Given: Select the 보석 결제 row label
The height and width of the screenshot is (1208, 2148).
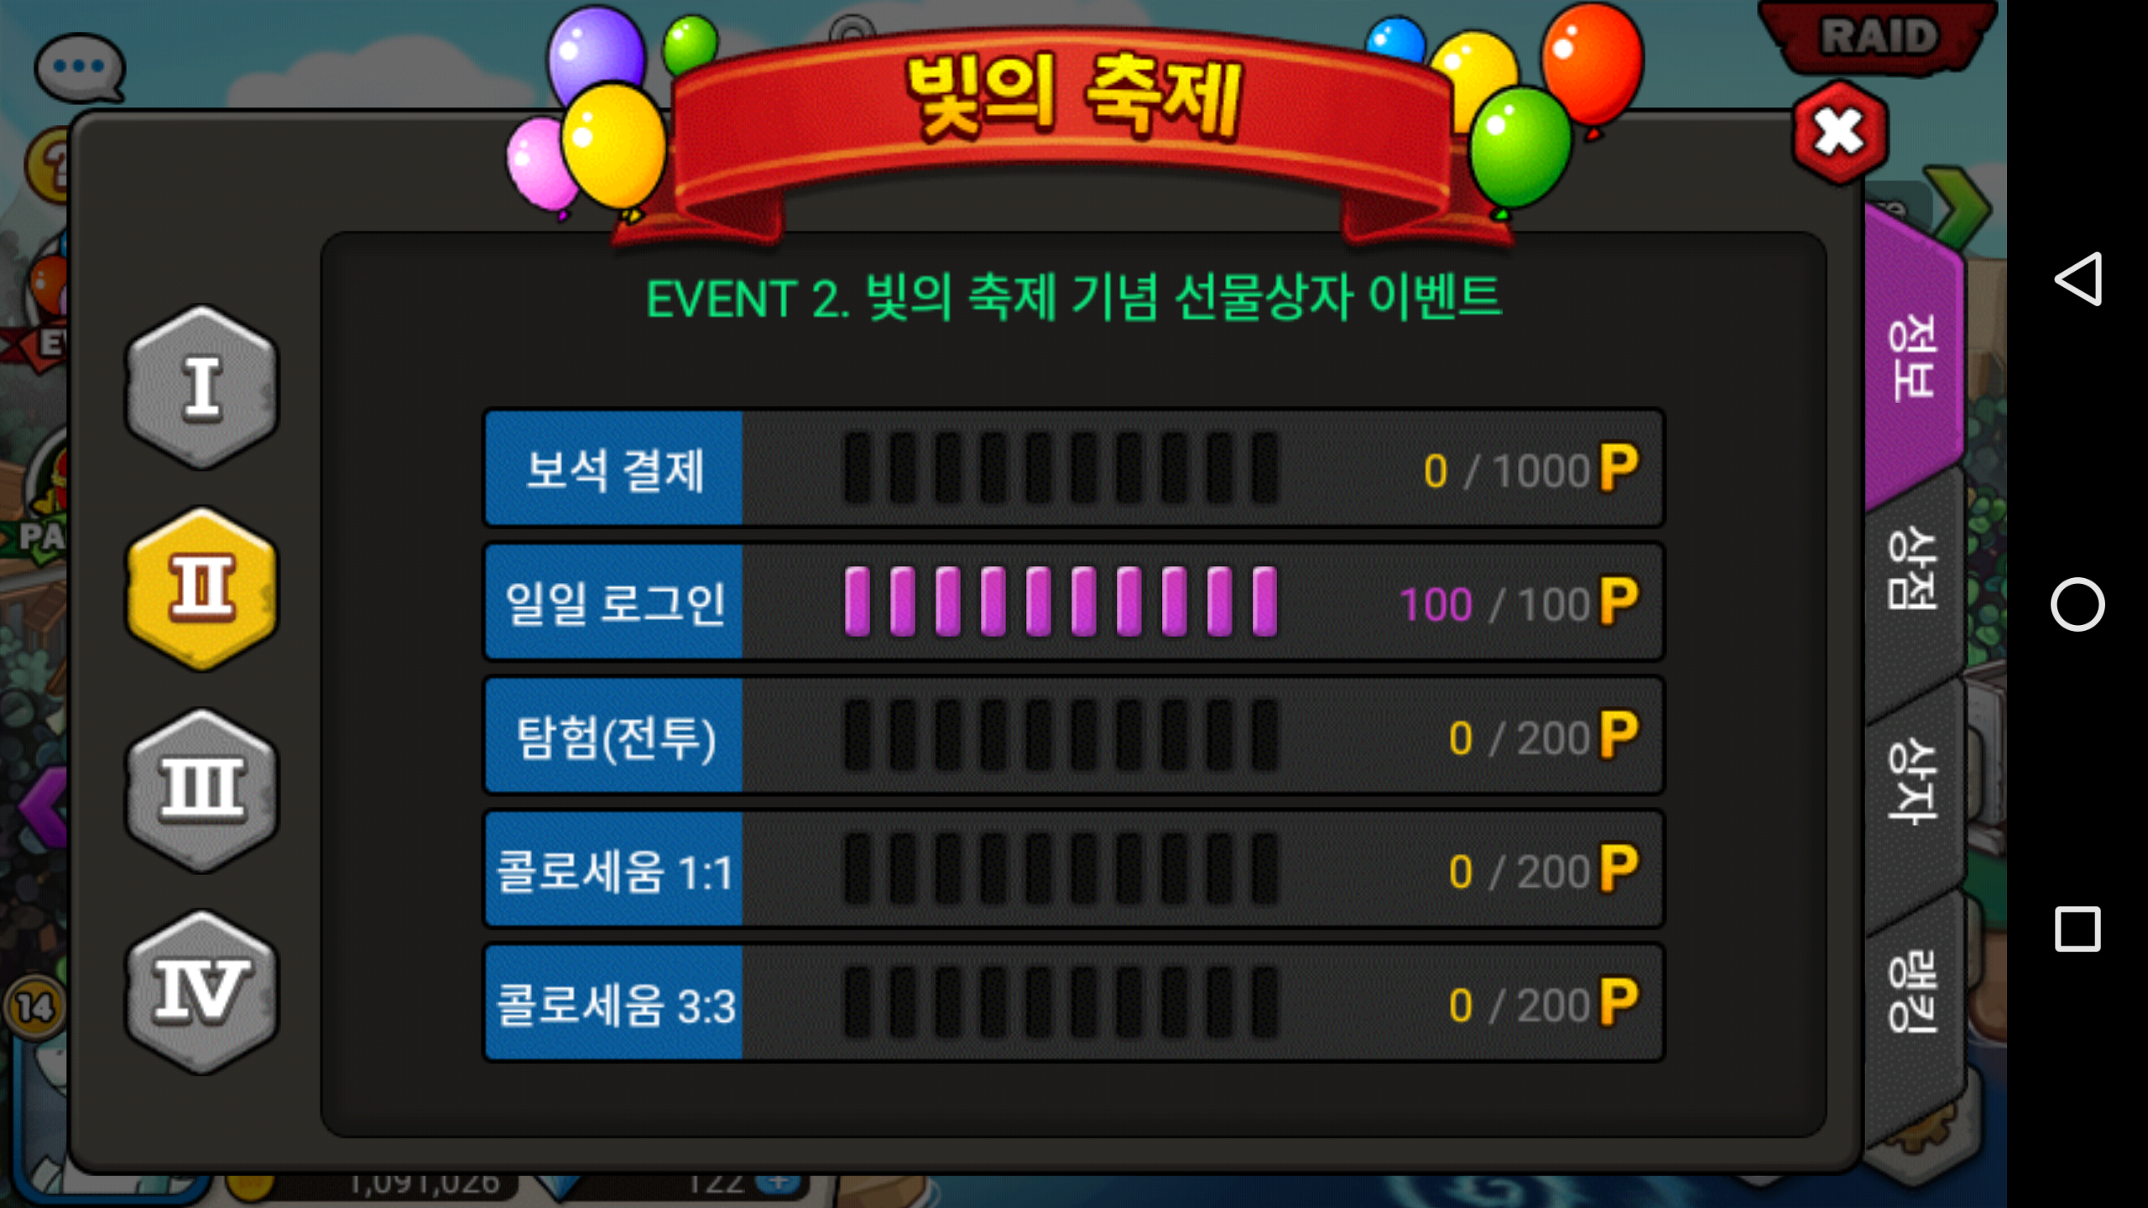Looking at the screenshot, I should point(614,469).
